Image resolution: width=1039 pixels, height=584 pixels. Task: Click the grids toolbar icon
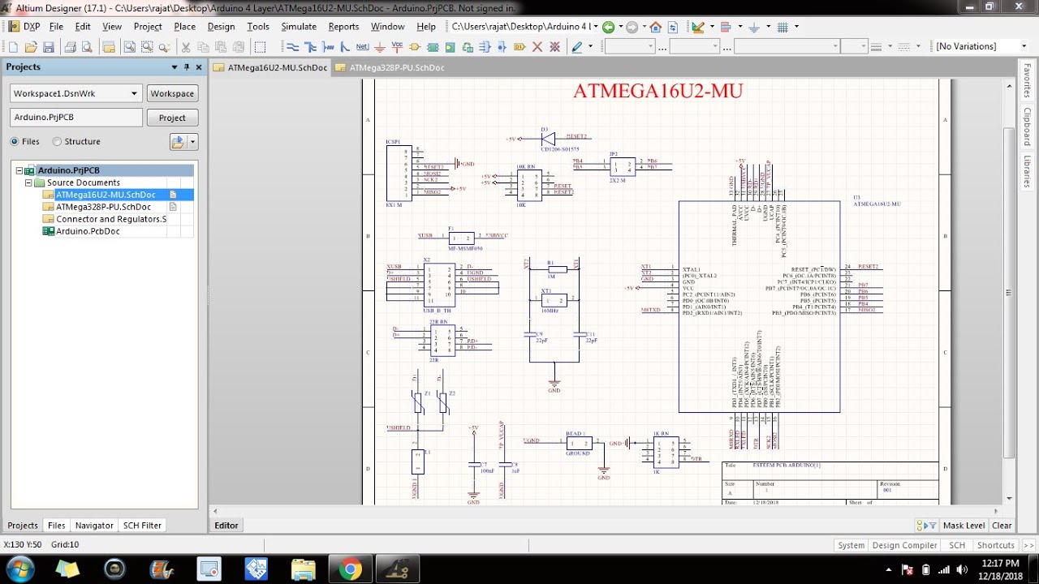782,27
